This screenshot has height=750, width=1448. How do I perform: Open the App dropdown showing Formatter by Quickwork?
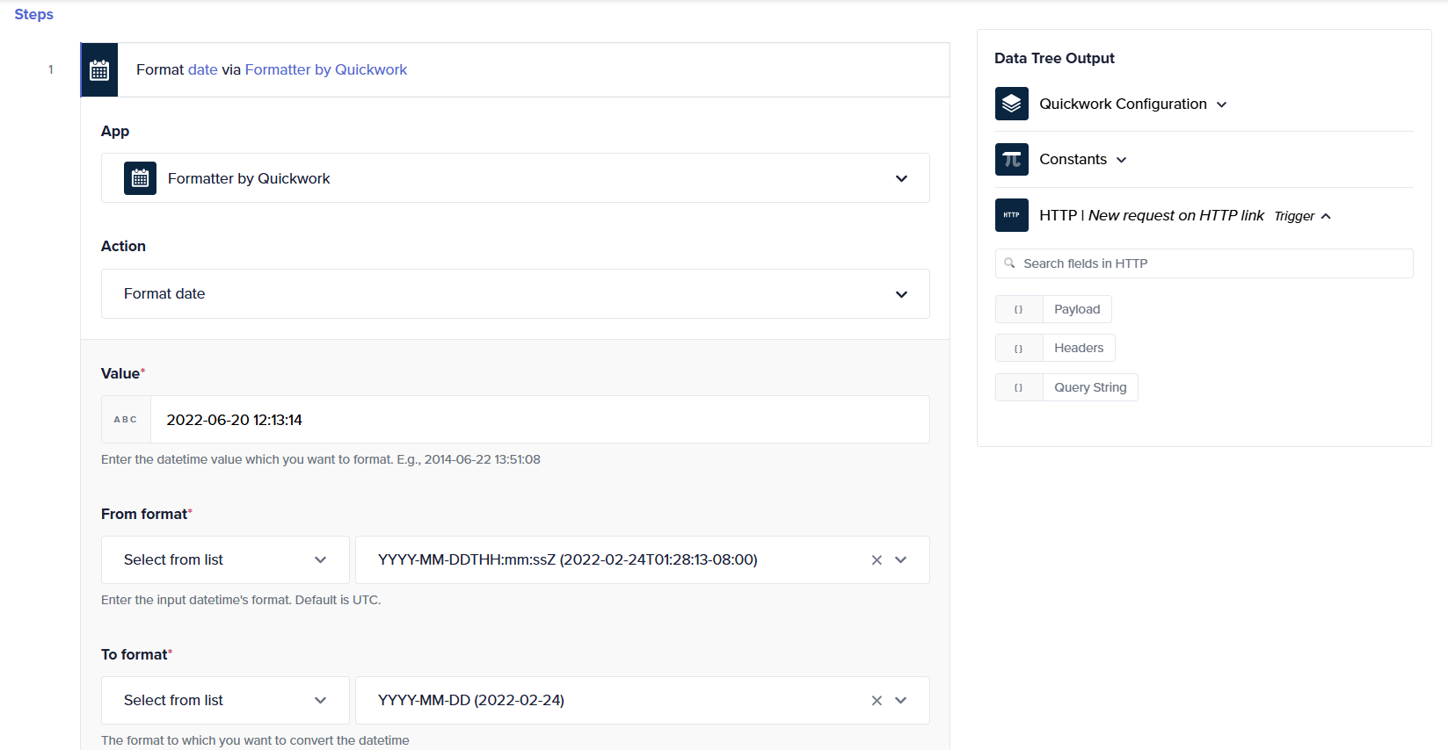point(515,178)
